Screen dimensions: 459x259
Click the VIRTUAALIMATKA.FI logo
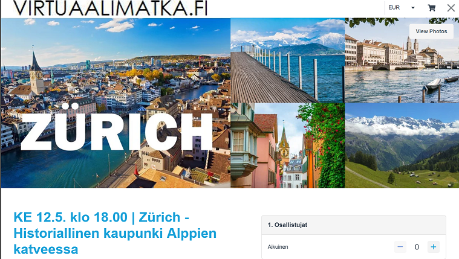pyautogui.click(x=110, y=8)
